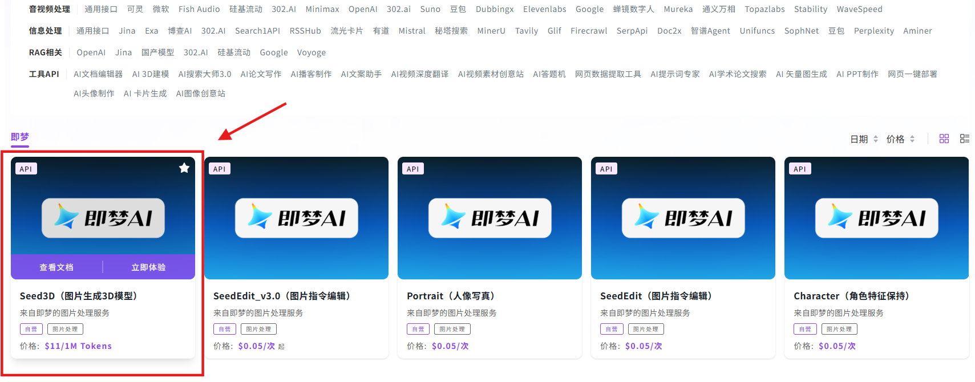Filter 信息处理 by Aminer
The height and width of the screenshot is (382, 975).
(917, 31)
